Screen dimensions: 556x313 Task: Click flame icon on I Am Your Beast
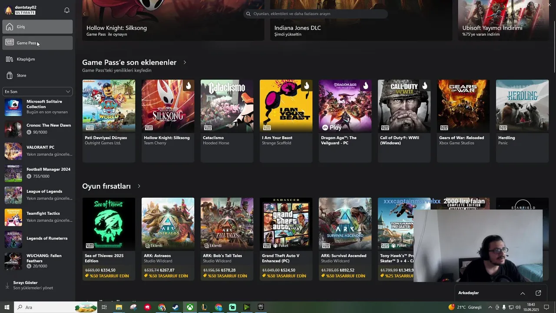tap(306, 86)
